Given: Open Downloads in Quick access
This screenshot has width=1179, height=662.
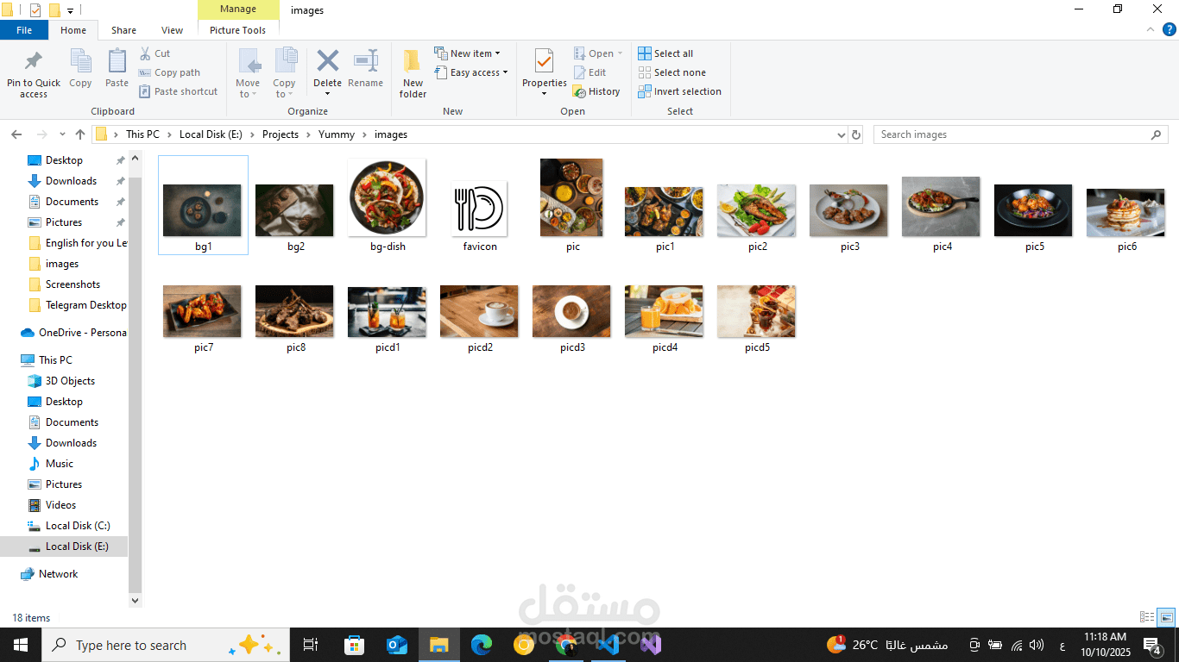Looking at the screenshot, I should coord(71,181).
